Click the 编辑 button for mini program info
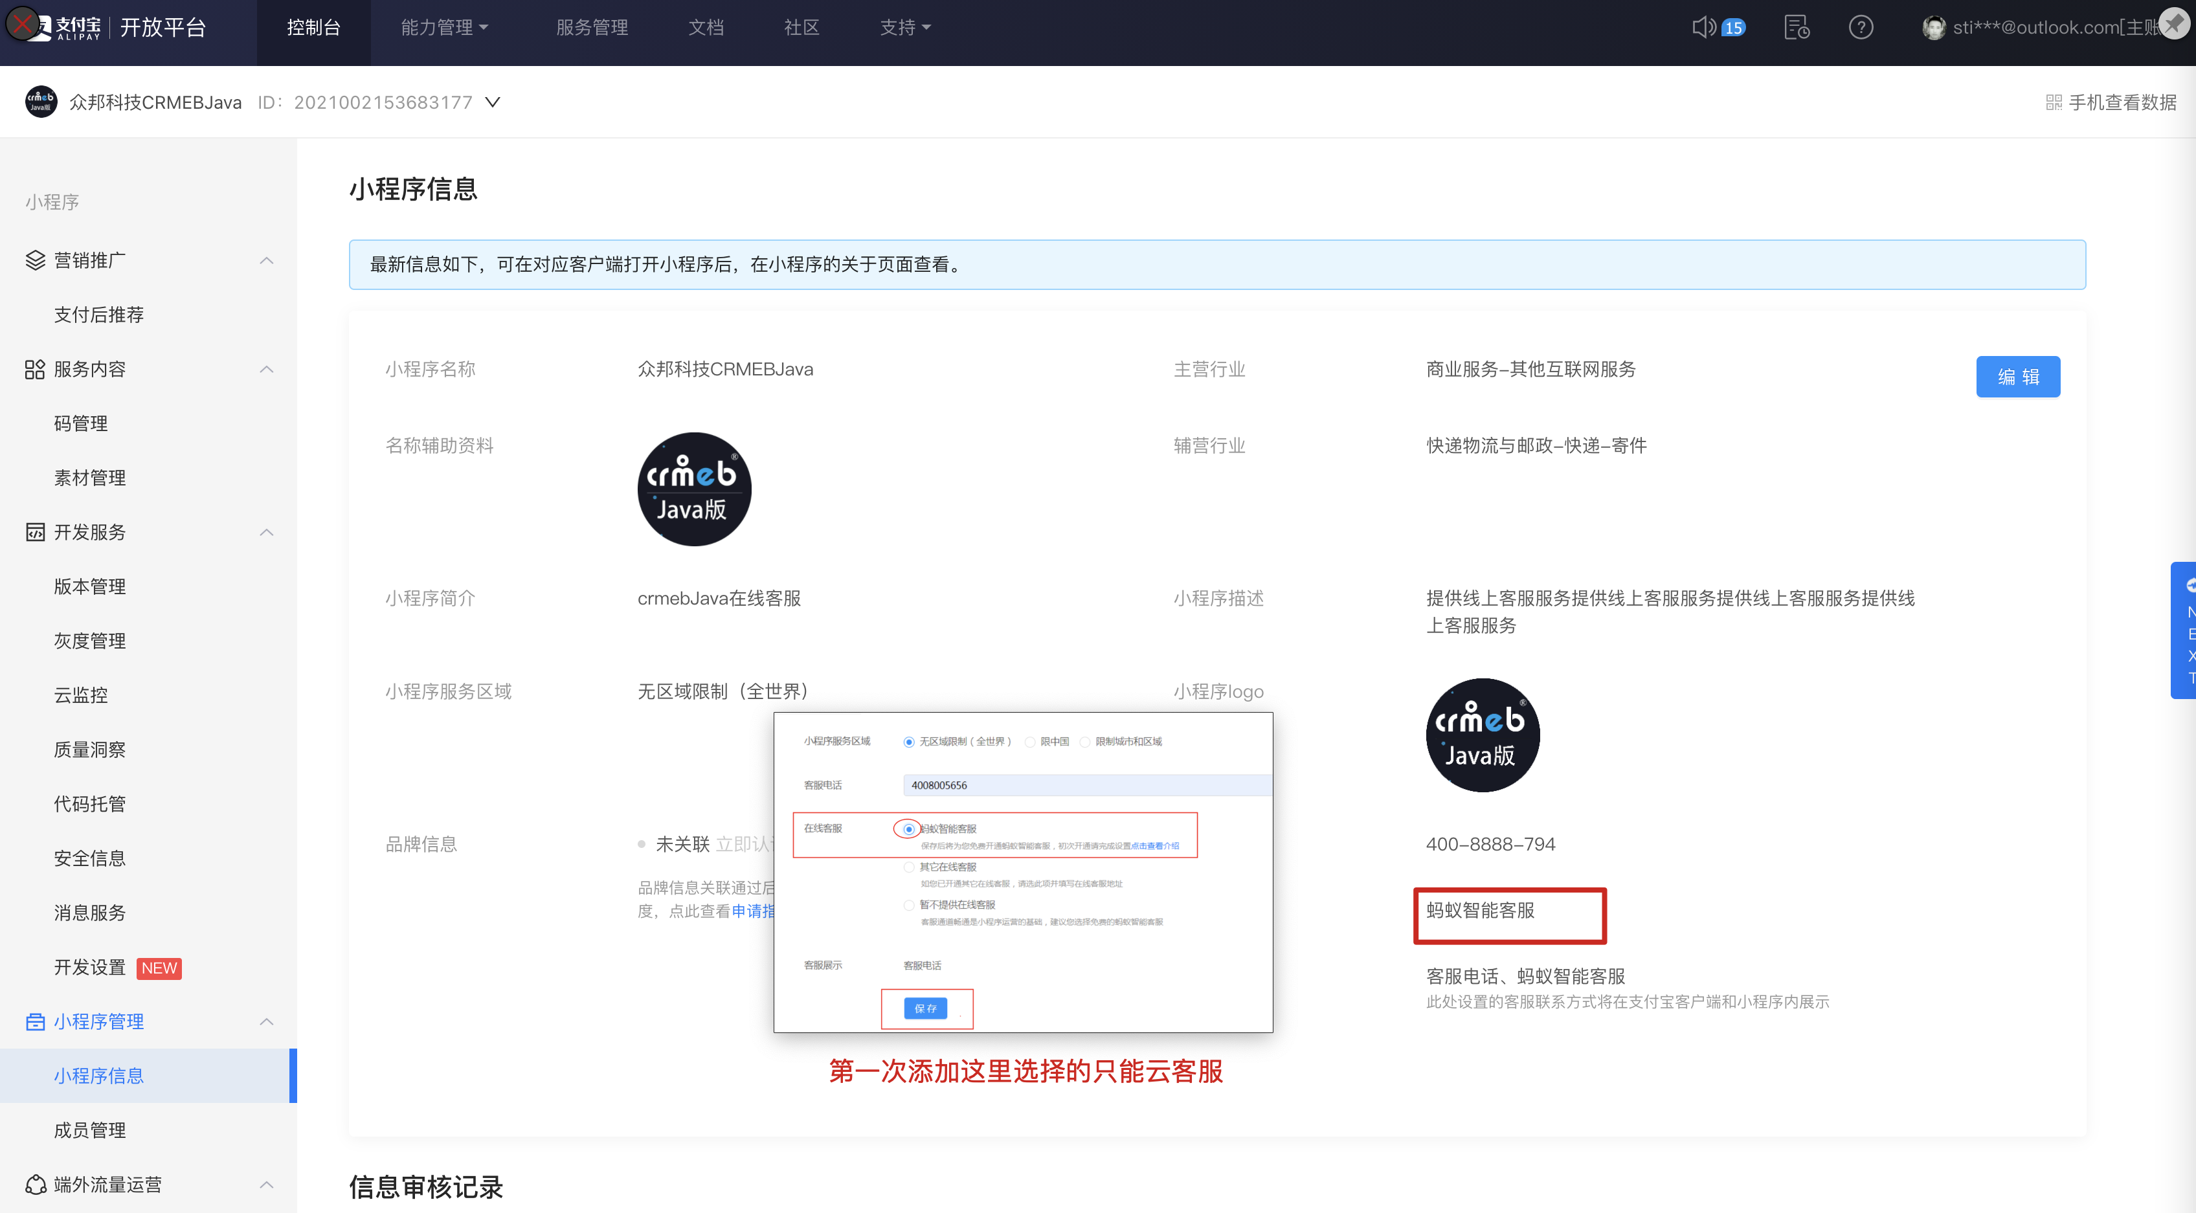The height and width of the screenshot is (1213, 2196). pos(2018,376)
